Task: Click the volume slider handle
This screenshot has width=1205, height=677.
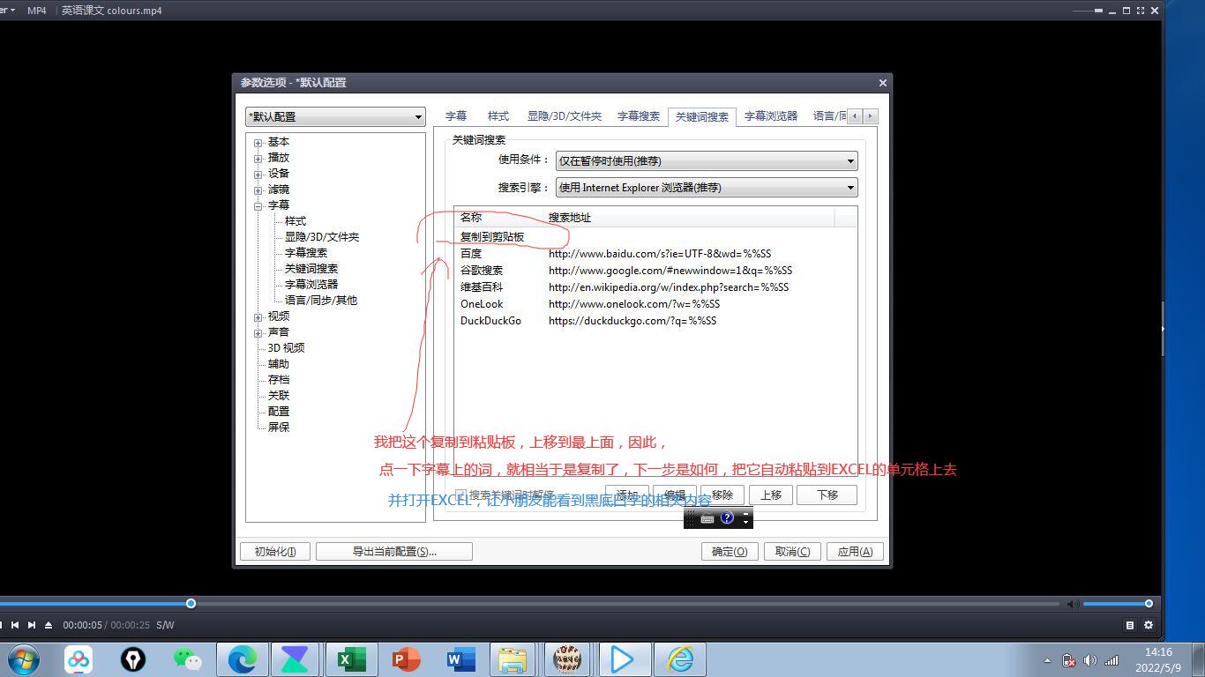Action: tap(1149, 604)
